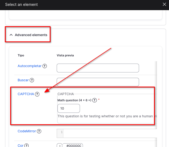Click the help icon beside Cor
This screenshot has width=169, height=147.
point(26,146)
